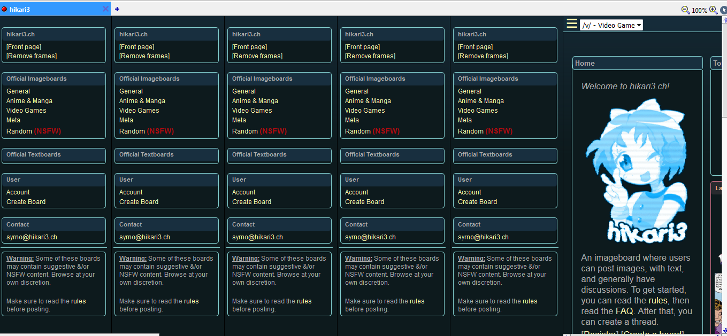Open [Front page] in the leftmost sidebar frame
The image size is (727, 336).
pos(24,47)
